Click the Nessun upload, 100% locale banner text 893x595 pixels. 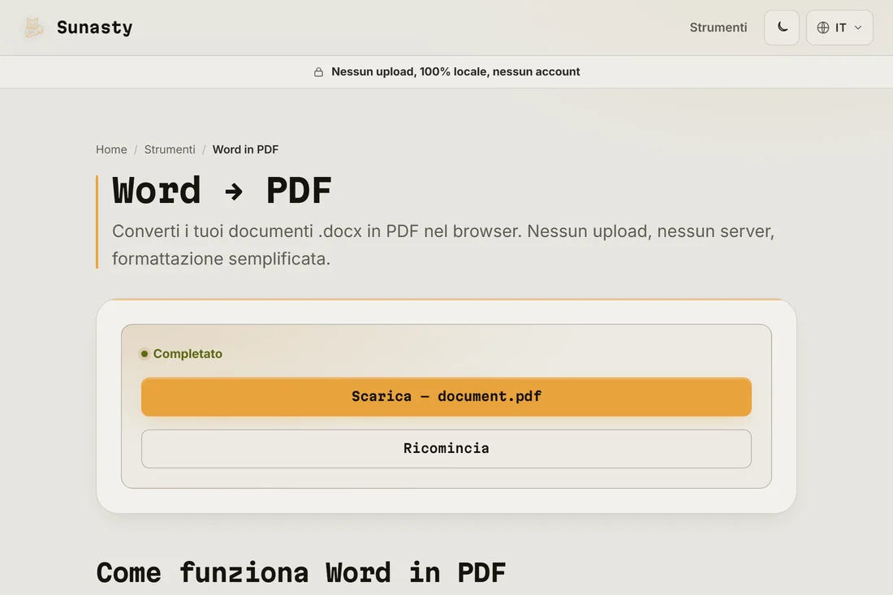coord(455,71)
